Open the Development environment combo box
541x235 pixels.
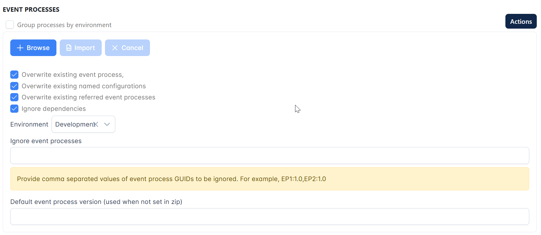point(83,124)
